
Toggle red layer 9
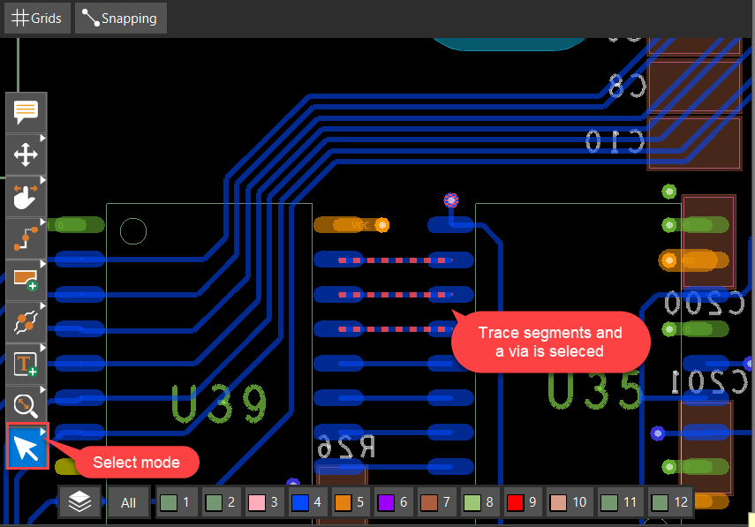[x=523, y=502]
